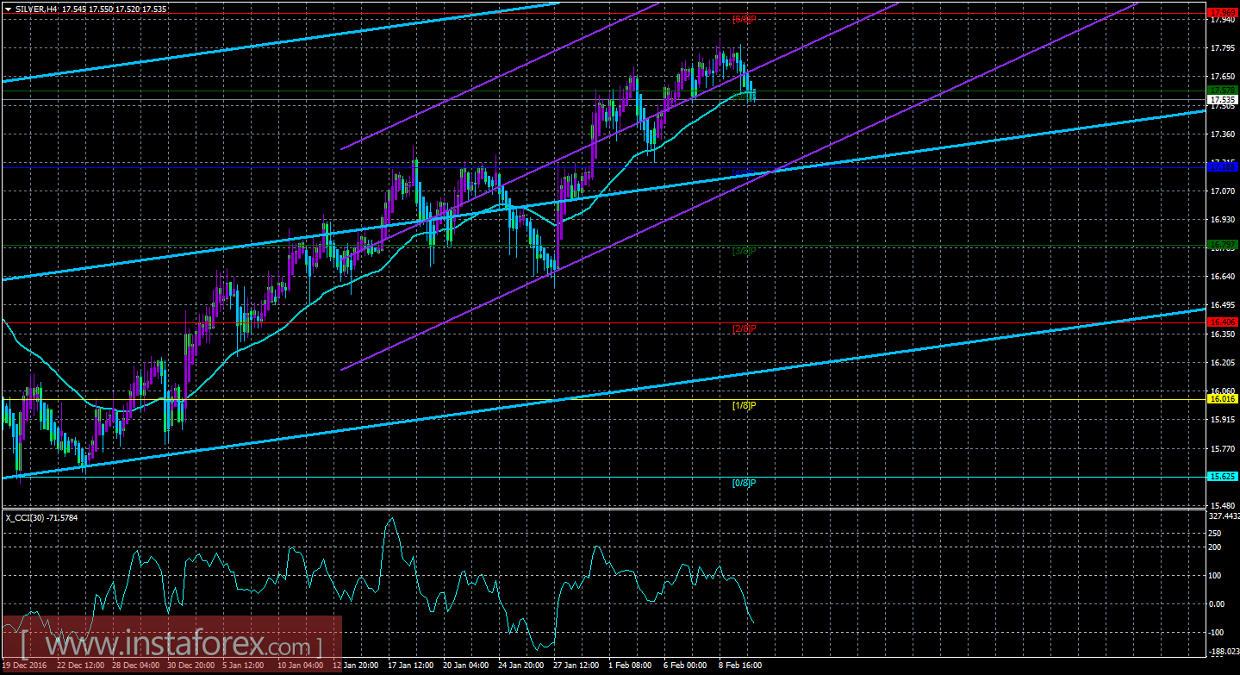Click the green [3/8]P level label
Screen dimensions: 1240x675
tap(744, 252)
